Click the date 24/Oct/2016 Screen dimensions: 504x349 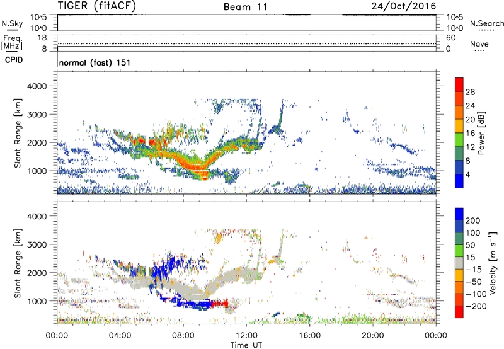tap(404, 6)
